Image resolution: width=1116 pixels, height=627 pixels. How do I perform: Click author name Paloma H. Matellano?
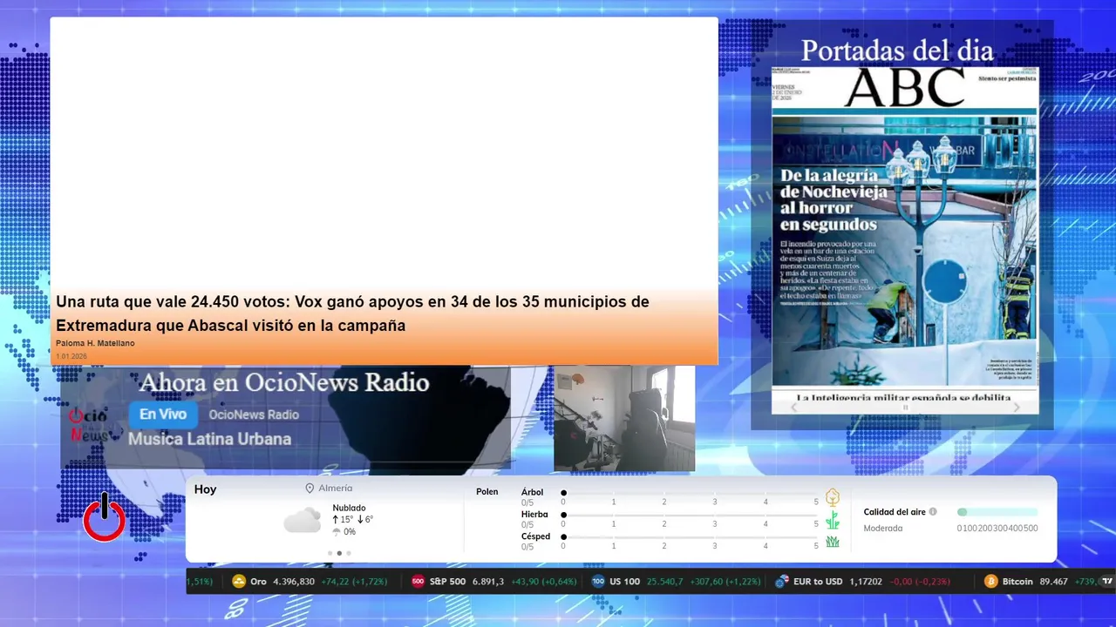coord(95,343)
